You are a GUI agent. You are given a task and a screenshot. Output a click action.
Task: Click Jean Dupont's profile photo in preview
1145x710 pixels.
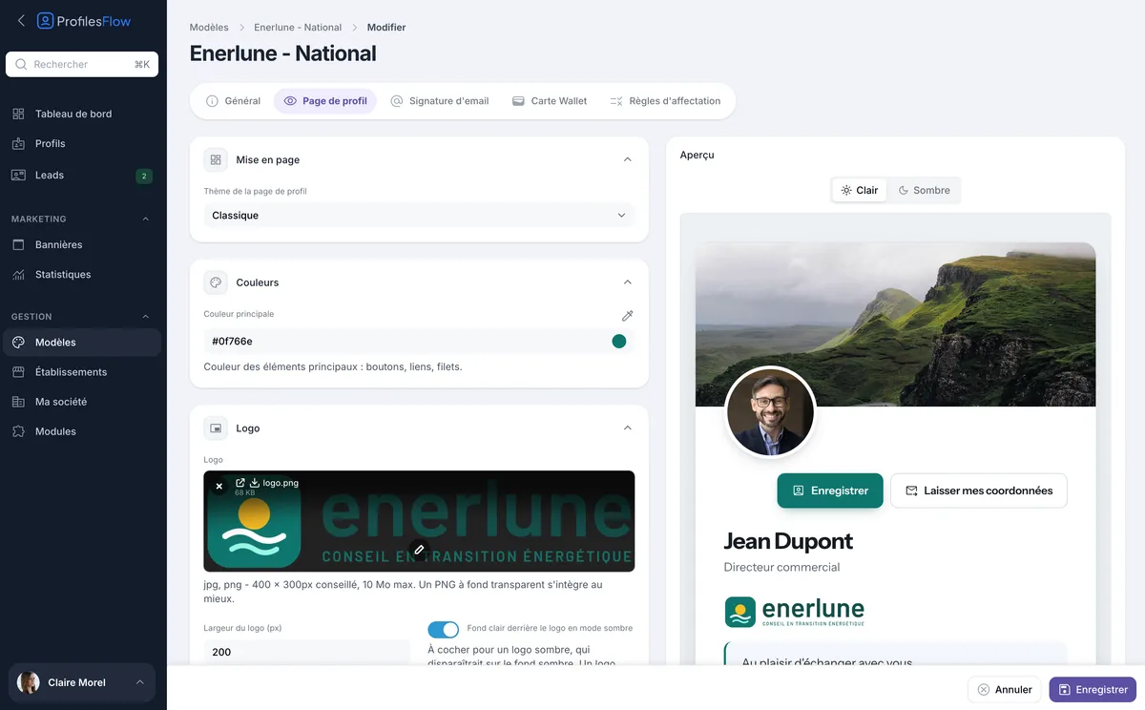771,412
